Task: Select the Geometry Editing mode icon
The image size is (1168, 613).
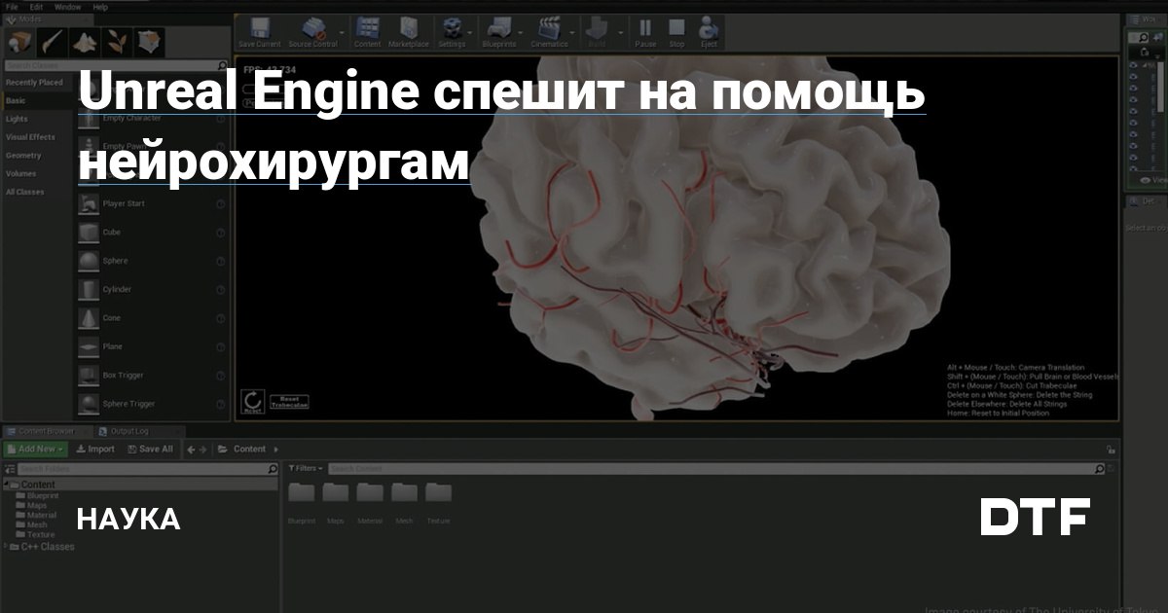Action: (149, 42)
